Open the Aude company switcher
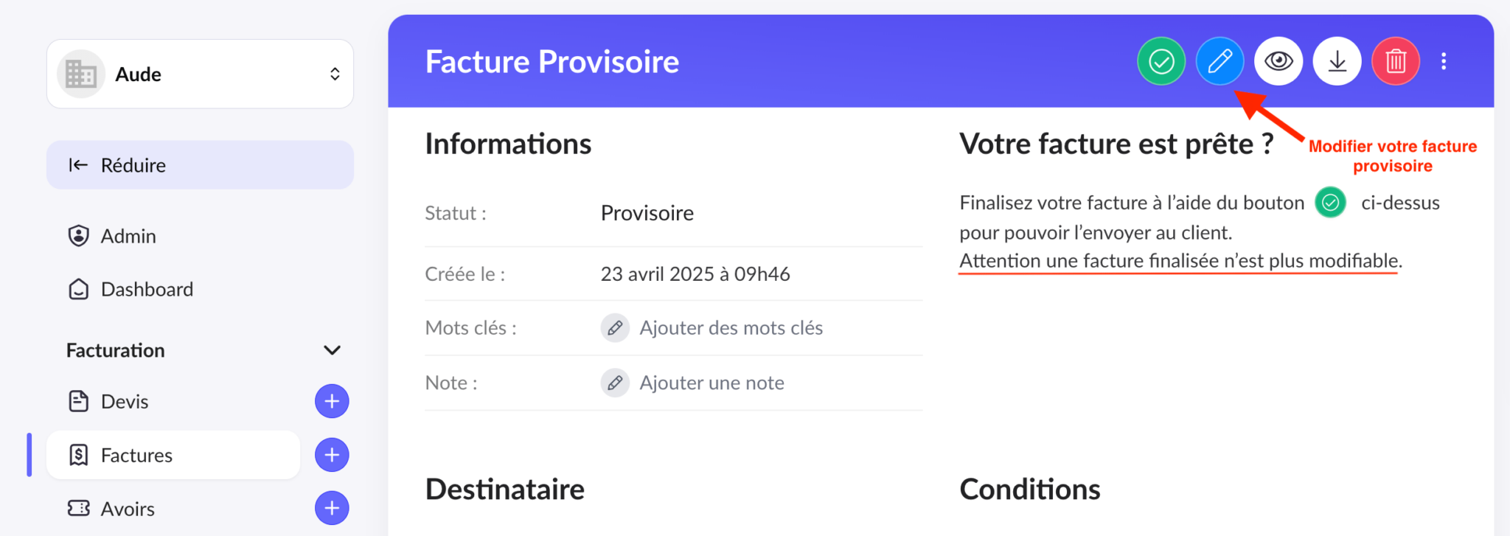Image resolution: width=1510 pixels, height=536 pixels. tap(200, 74)
